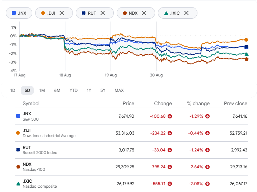Click the % change column header

pyautogui.click(x=198, y=103)
